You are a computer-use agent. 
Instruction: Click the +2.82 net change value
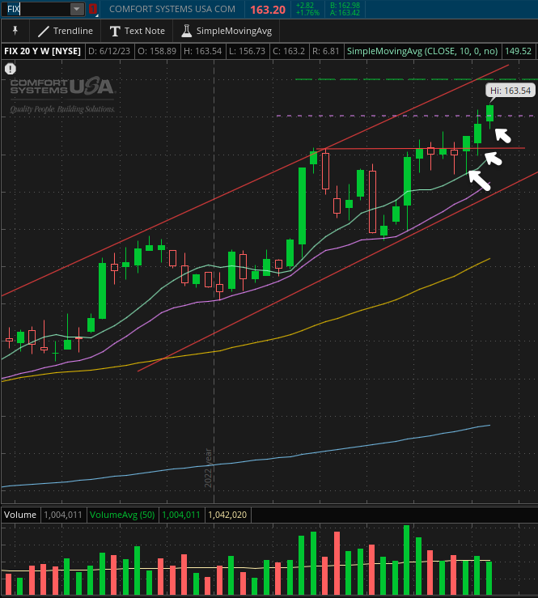(x=305, y=6)
